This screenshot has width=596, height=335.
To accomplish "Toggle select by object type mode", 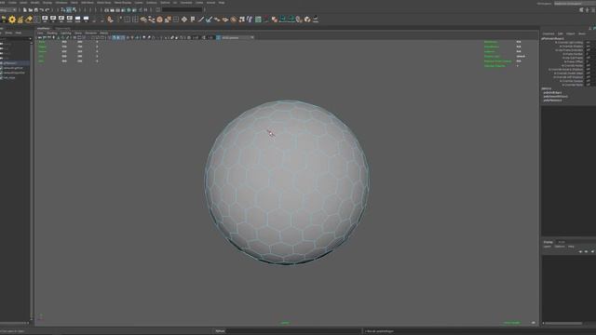I will pyautogui.click(x=69, y=10).
